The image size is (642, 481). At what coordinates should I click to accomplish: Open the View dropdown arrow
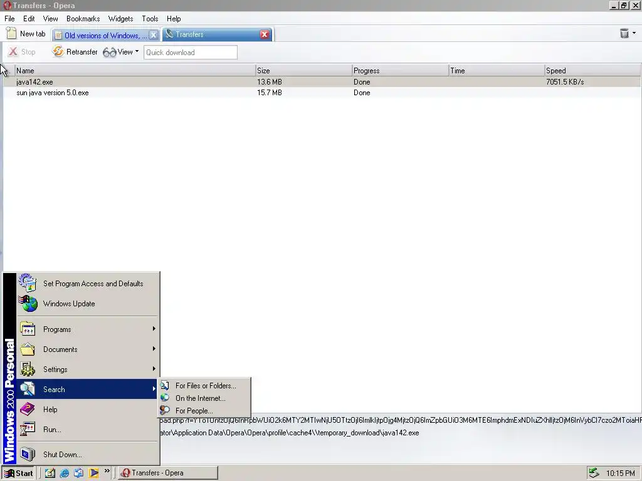pyautogui.click(x=137, y=51)
